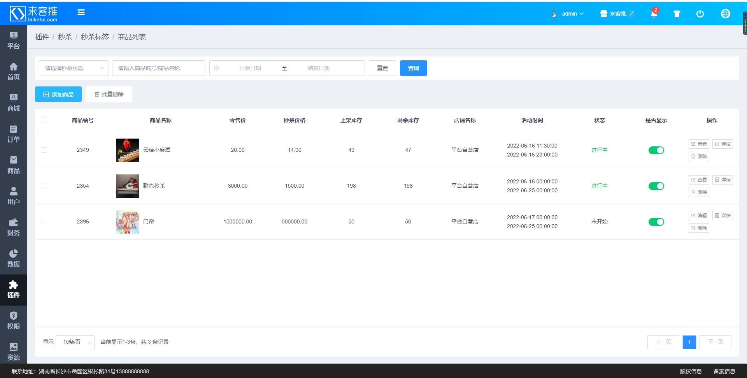Click 添加商品 add product button
This screenshot has height=378, width=747.
click(58, 94)
